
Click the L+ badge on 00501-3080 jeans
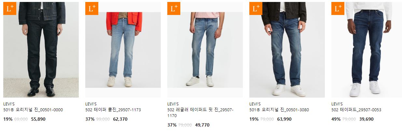click(256, 8)
